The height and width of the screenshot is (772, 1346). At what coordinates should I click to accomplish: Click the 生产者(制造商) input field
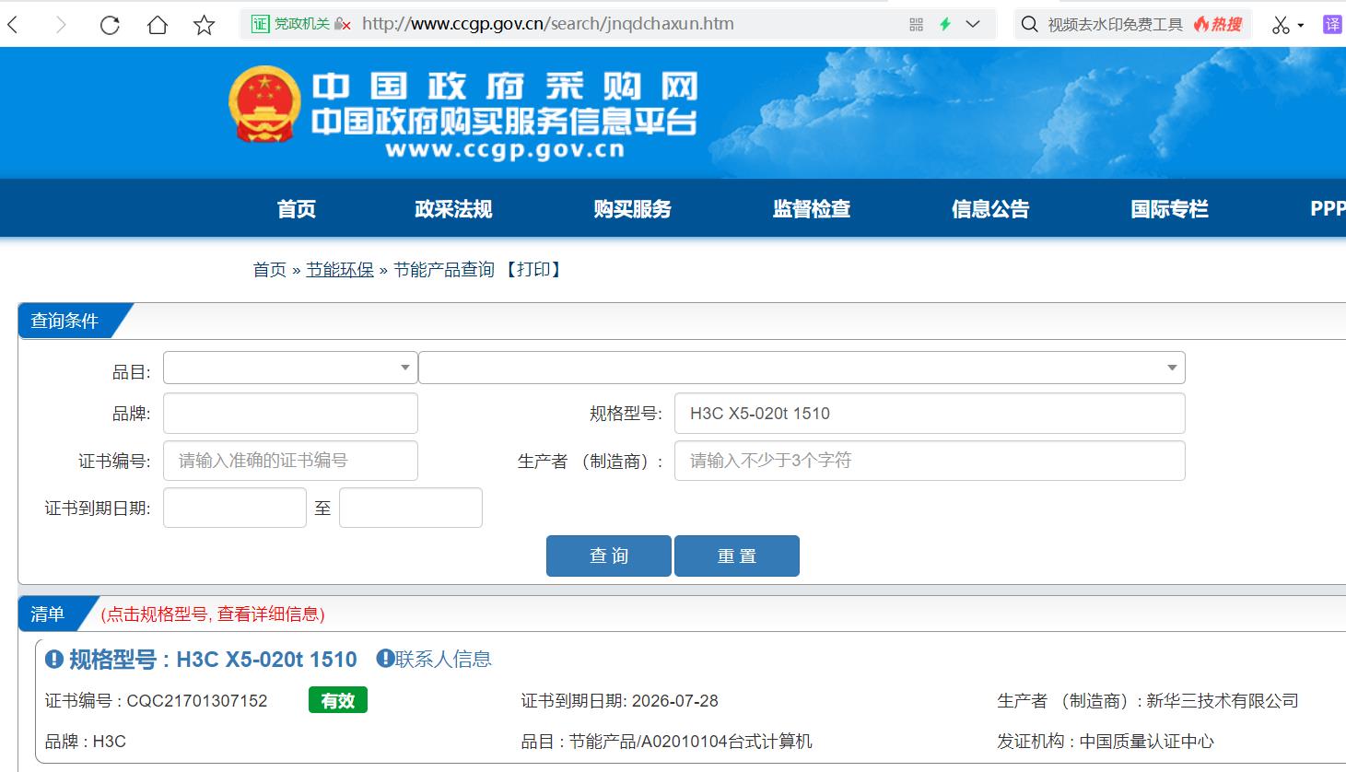point(930,461)
